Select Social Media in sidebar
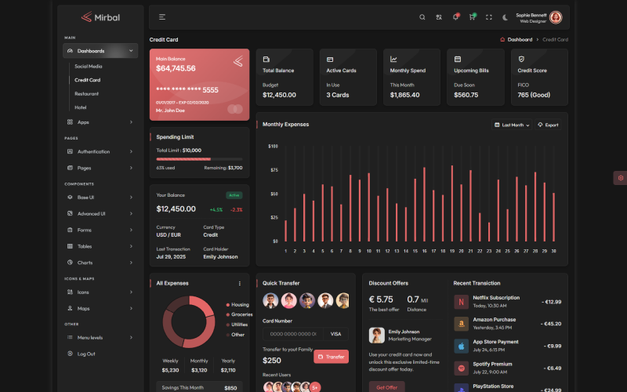The image size is (627, 392). click(x=89, y=67)
